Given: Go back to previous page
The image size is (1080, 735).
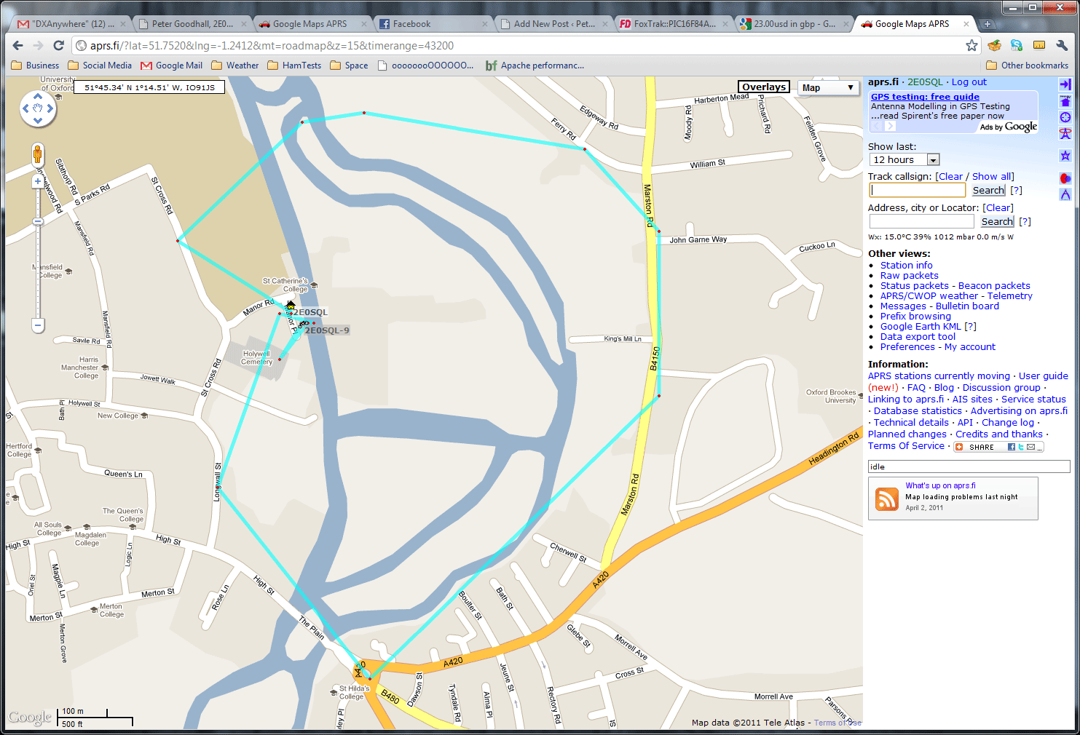Looking at the screenshot, I should [x=18, y=45].
